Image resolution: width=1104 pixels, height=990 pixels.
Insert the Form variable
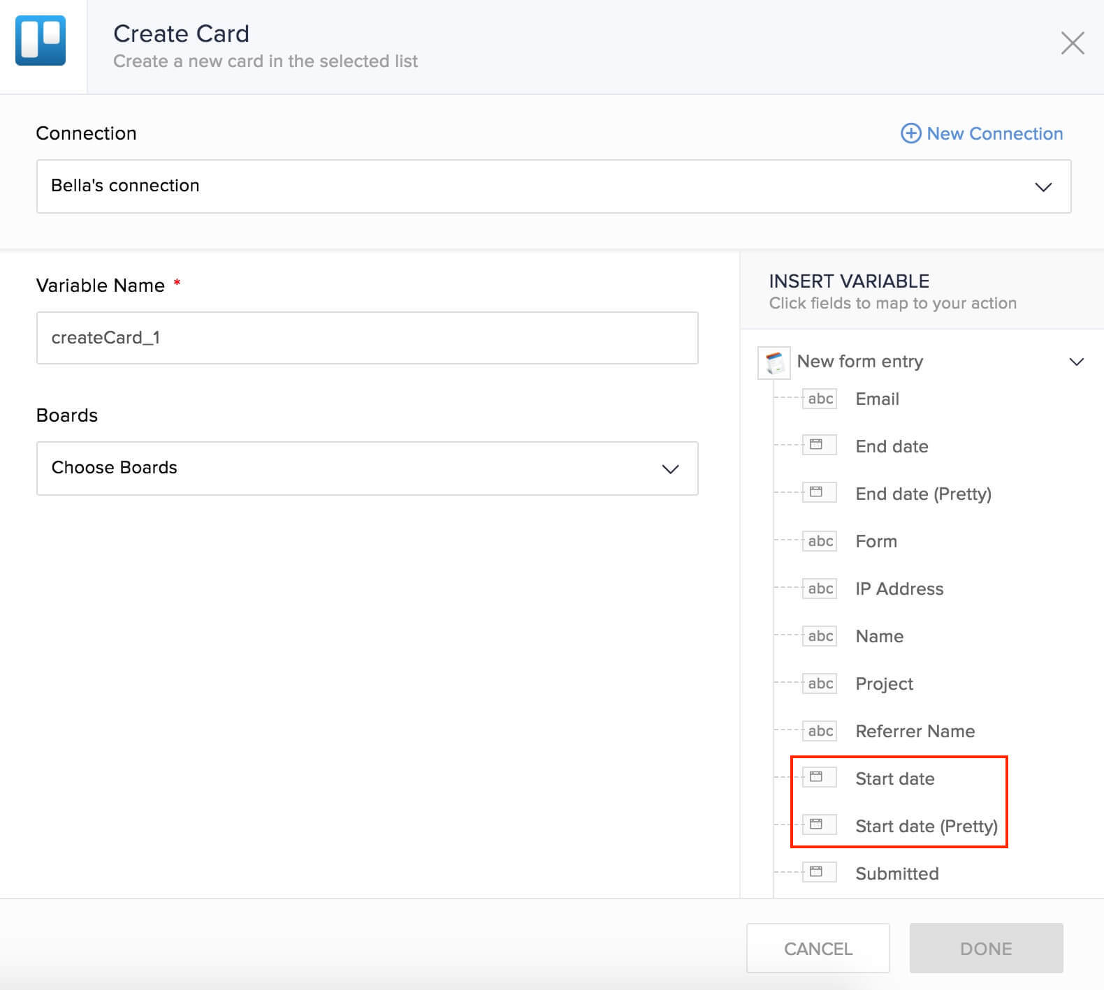click(x=876, y=541)
